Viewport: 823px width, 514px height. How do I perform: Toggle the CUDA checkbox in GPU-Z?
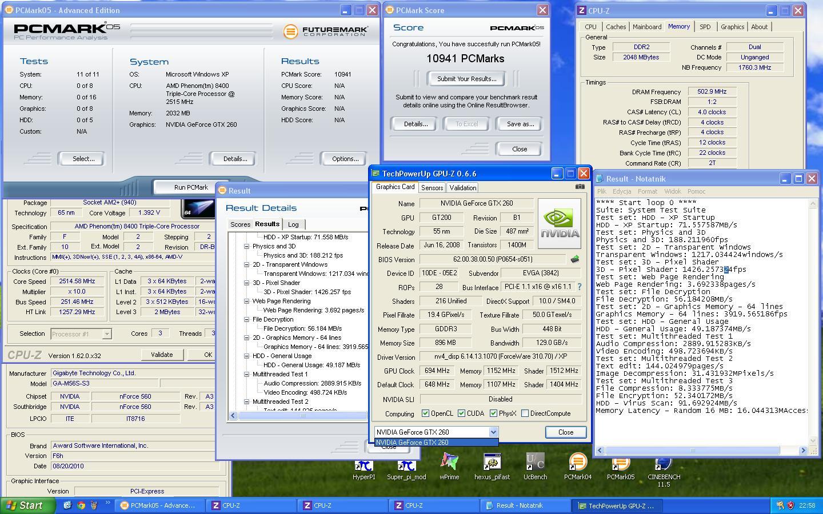(x=461, y=413)
